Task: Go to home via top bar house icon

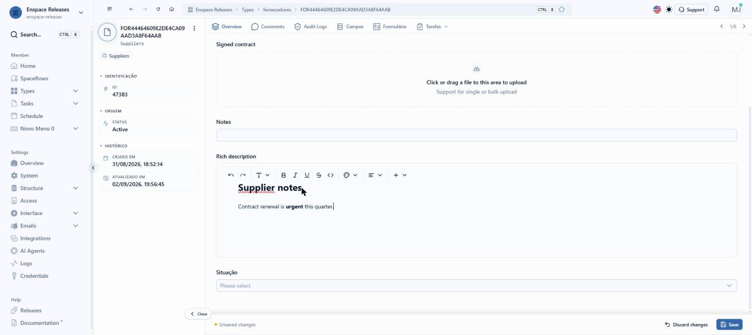Action: [172, 9]
